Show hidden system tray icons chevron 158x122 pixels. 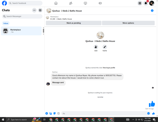(133, 119)
